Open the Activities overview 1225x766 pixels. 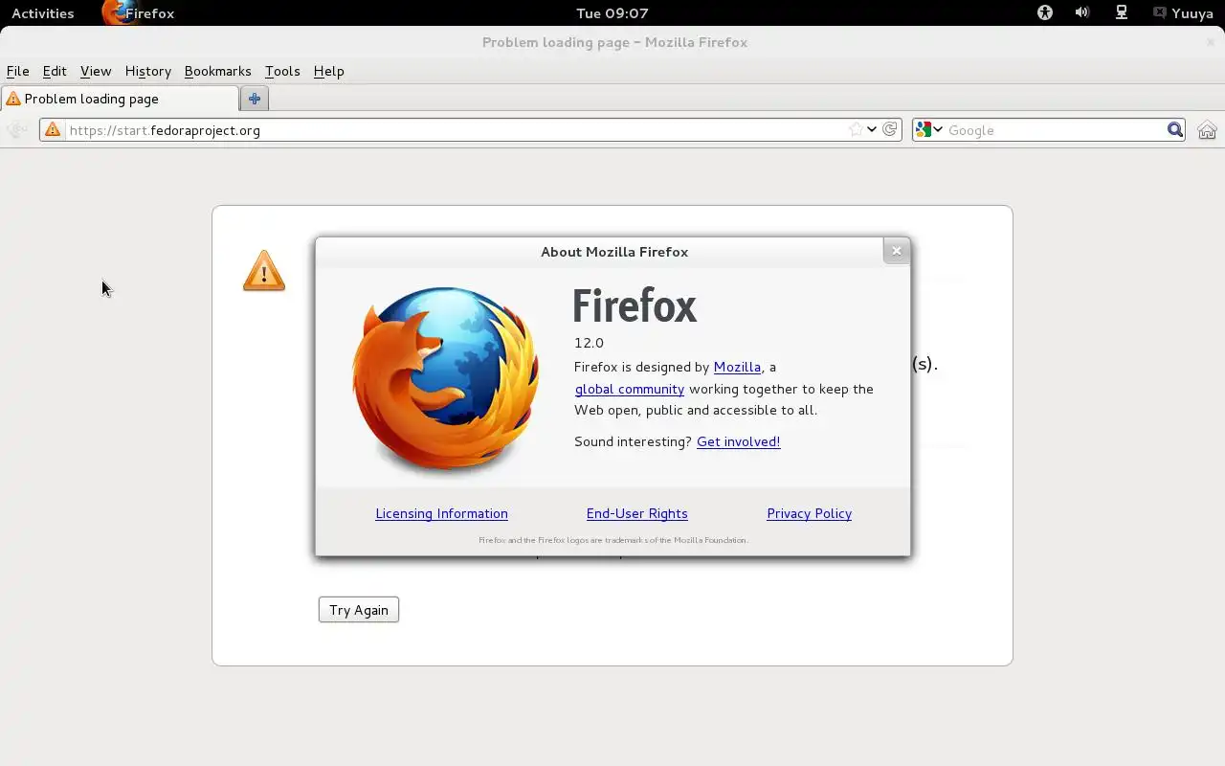[42, 13]
